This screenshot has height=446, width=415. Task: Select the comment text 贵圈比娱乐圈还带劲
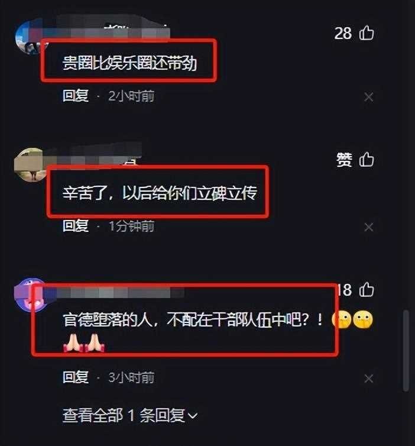pyautogui.click(x=129, y=63)
